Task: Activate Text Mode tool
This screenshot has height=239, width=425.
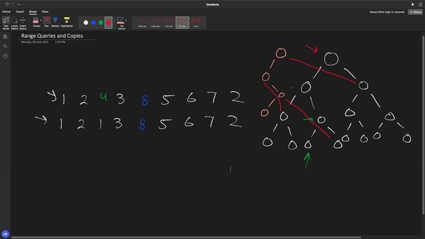Action: tap(6, 23)
